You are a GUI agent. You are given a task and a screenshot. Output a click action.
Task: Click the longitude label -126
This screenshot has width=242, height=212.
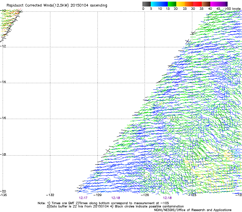(x=145, y=195)
